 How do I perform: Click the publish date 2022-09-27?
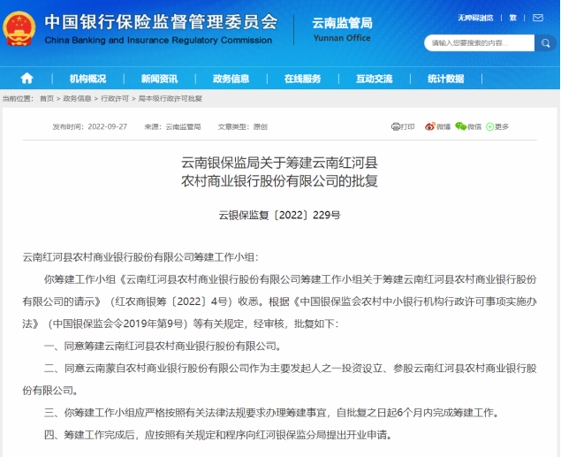point(107,126)
